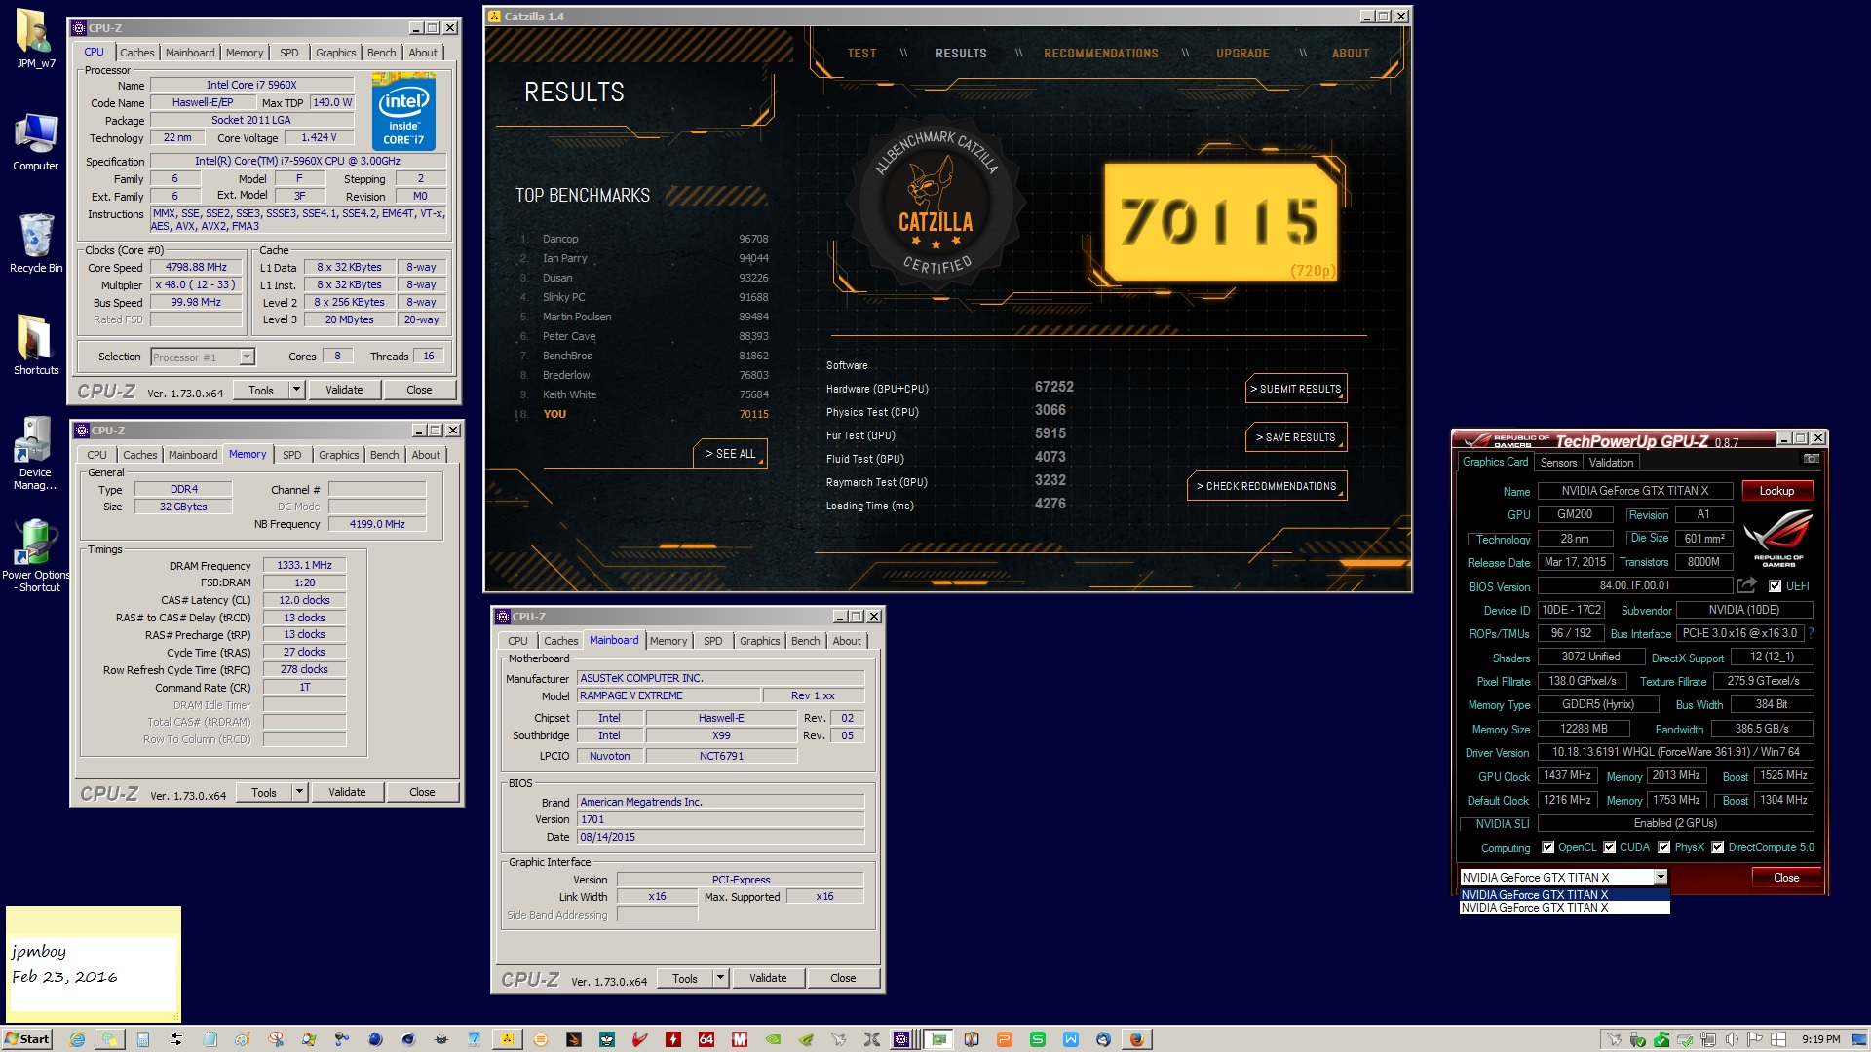
Task: Toggle the CUDA checkbox in GPU-Z
Action: coord(1610,847)
